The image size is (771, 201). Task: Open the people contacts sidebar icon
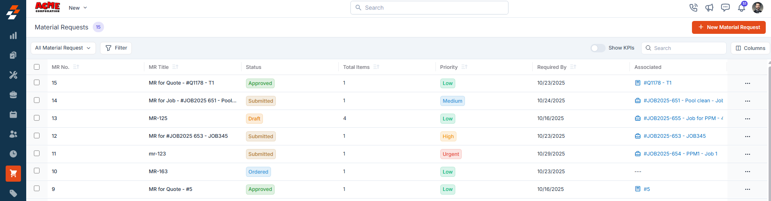tap(13, 134)
